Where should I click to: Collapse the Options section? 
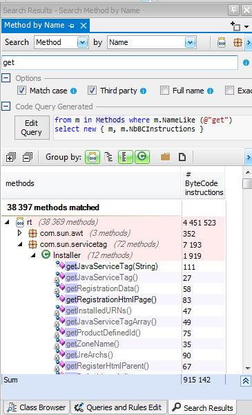[6, 78]
